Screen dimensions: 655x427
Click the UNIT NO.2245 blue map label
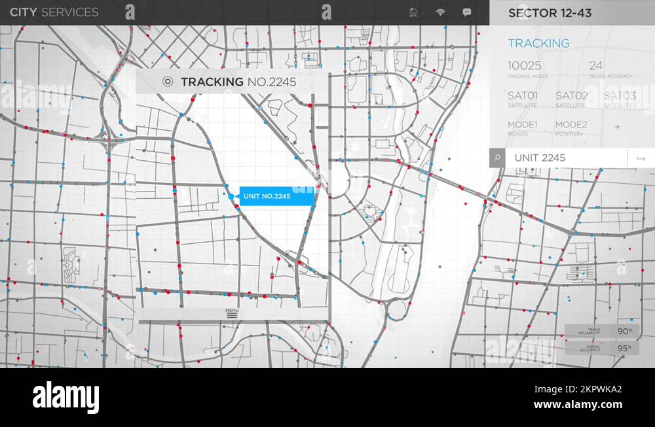[276, 196]
